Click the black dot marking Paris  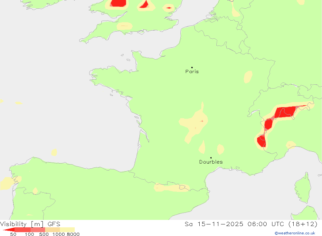pyautogui.click(x=192, y=67)
